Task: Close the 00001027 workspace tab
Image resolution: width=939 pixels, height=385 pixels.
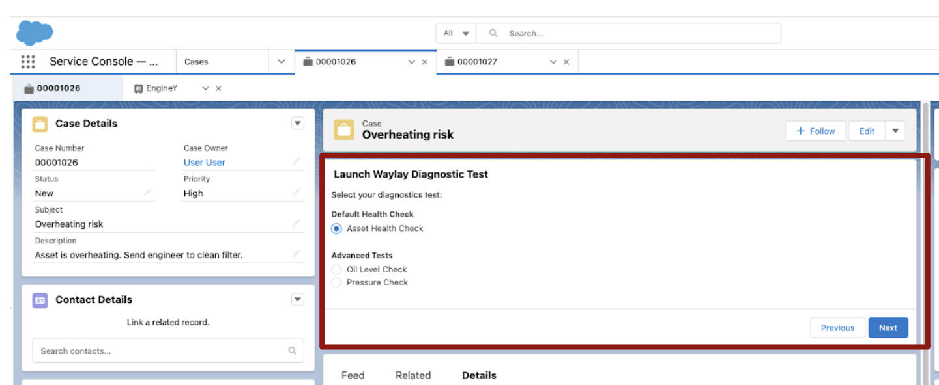Action: coord(566,62)
